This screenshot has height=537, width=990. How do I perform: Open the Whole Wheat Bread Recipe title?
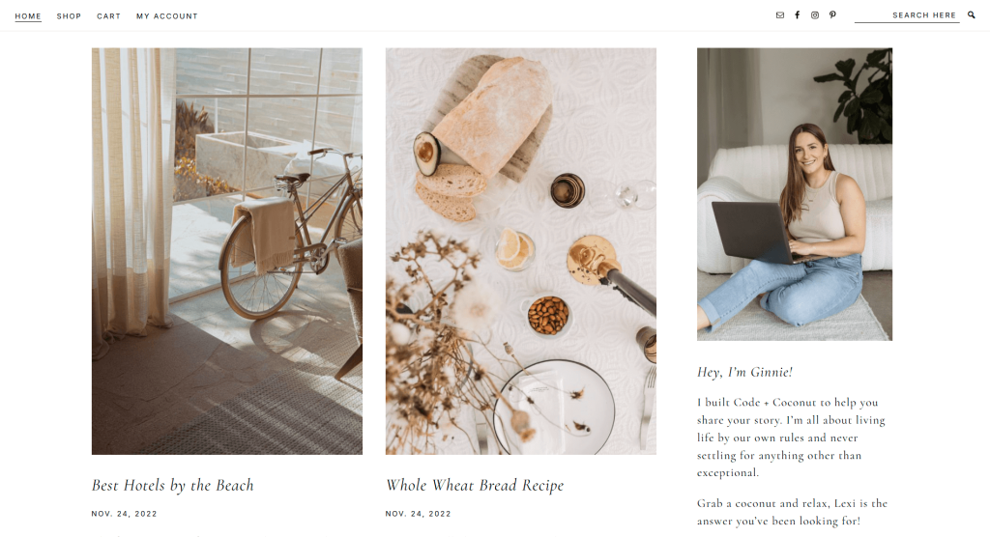tap(474, 485)
